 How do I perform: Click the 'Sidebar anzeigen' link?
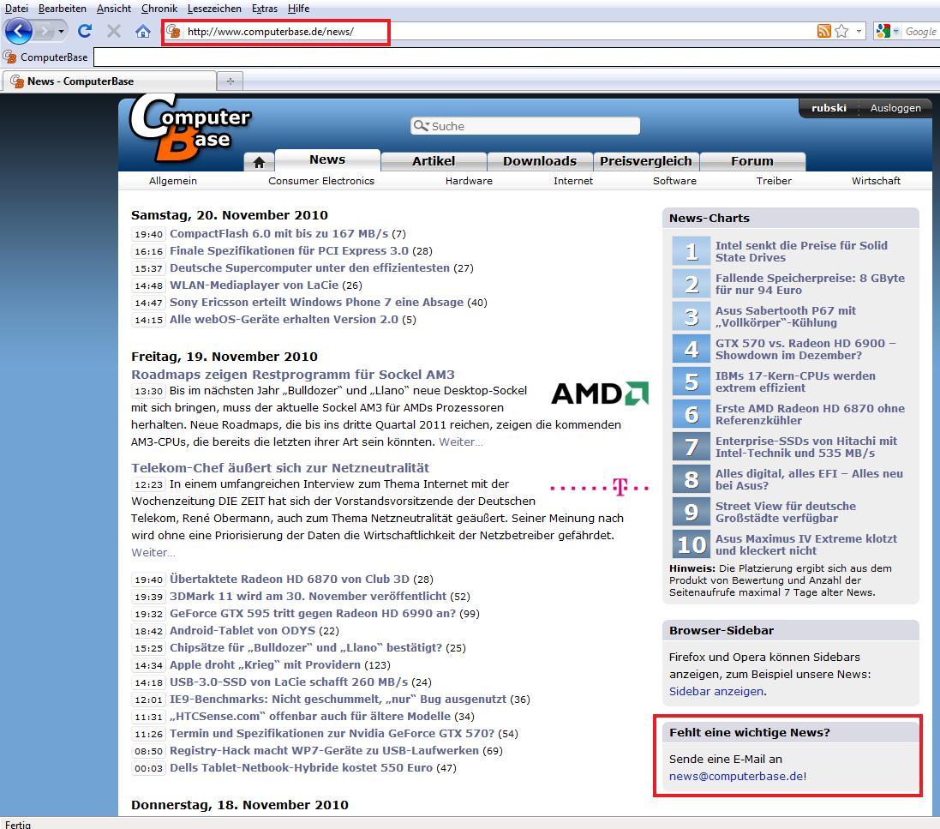click(x=716, y=691)
